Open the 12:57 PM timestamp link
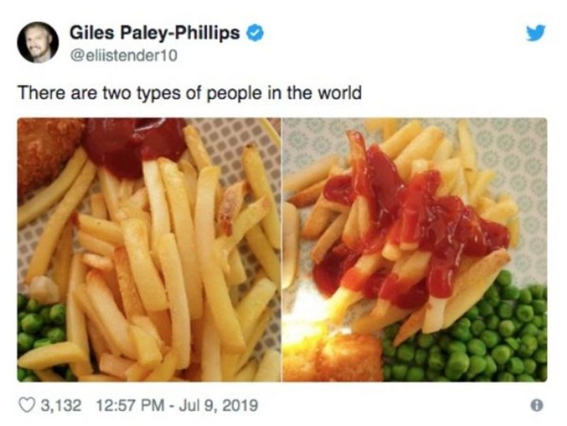The image size is (567, 426). point(131,406)
